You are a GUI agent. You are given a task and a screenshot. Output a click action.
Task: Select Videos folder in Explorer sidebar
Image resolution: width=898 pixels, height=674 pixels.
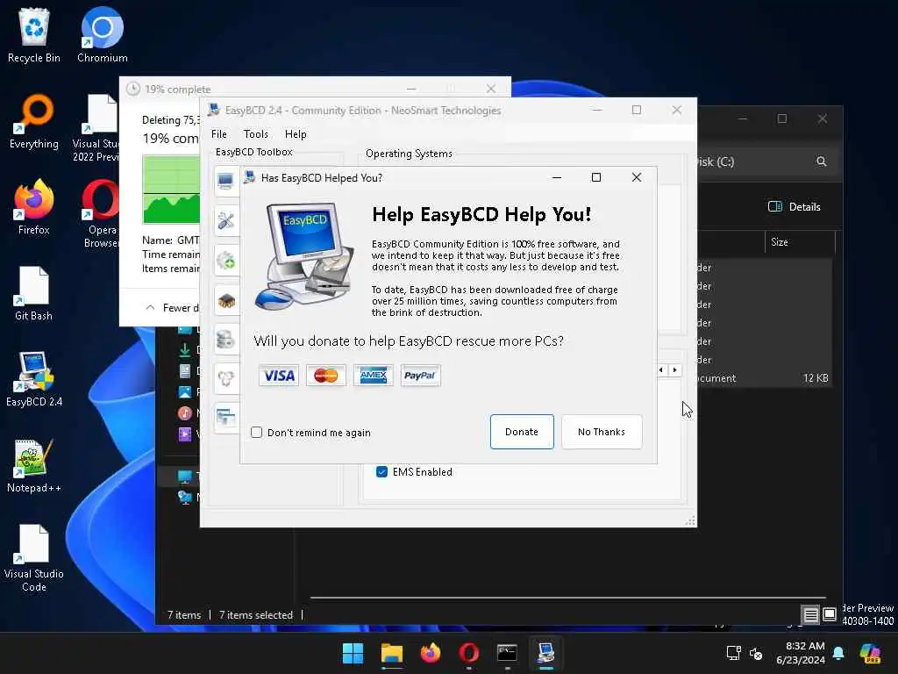[185, 434]
